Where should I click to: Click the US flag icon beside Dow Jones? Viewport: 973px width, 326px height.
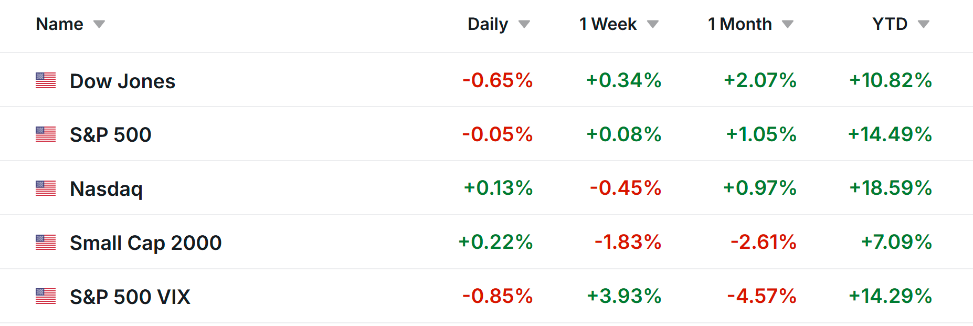click(x=46, y=80)
